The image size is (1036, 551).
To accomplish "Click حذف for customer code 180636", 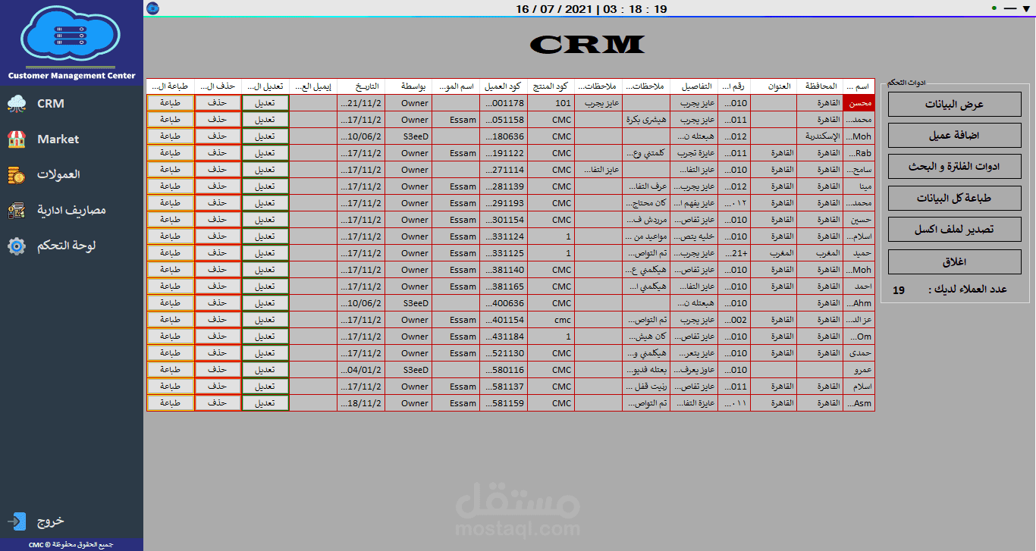I will tap(218, 136).
